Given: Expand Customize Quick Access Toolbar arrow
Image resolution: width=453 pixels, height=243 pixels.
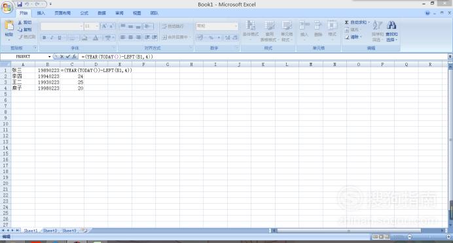Looking at the screenshot, I should coord(50,5).
